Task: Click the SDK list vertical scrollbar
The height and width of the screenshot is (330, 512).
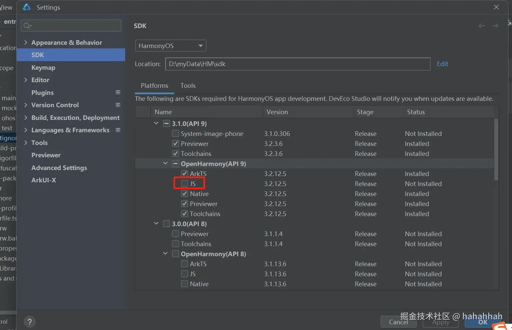Action: [496, 150]
